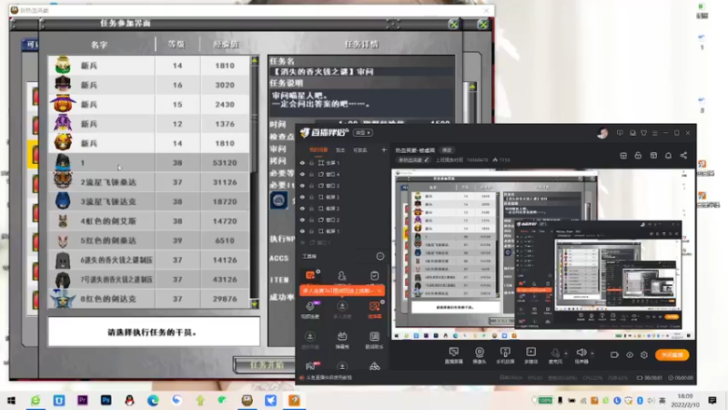The width and height of the screenshot is (728, 410).
Task: Open the user avatar in the title bar
Action: [602, 134]
